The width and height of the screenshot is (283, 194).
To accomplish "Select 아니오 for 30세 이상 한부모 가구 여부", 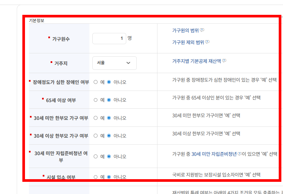I will pos(109,136).
